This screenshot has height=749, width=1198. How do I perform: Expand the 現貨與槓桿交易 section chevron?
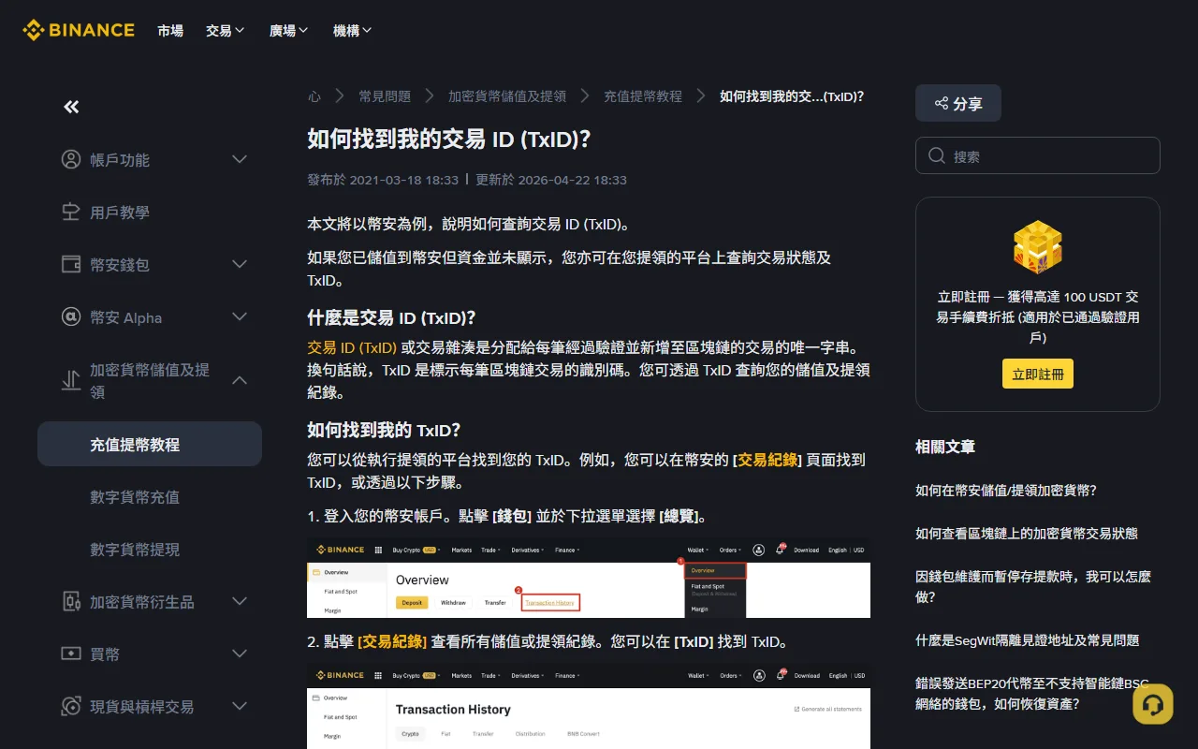tap(240, 706)
